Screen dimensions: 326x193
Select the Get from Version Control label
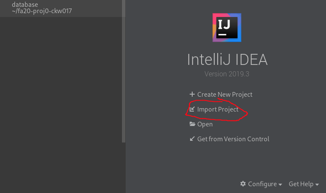233,139
